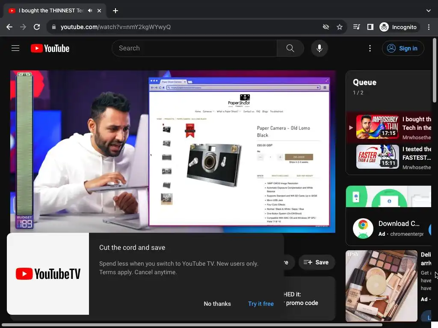Click 'Cut the cord and save' heading
The width and height of the screenshot is (438, 328).
(x=132, y=248)
